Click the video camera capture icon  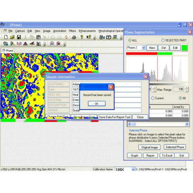102,37
